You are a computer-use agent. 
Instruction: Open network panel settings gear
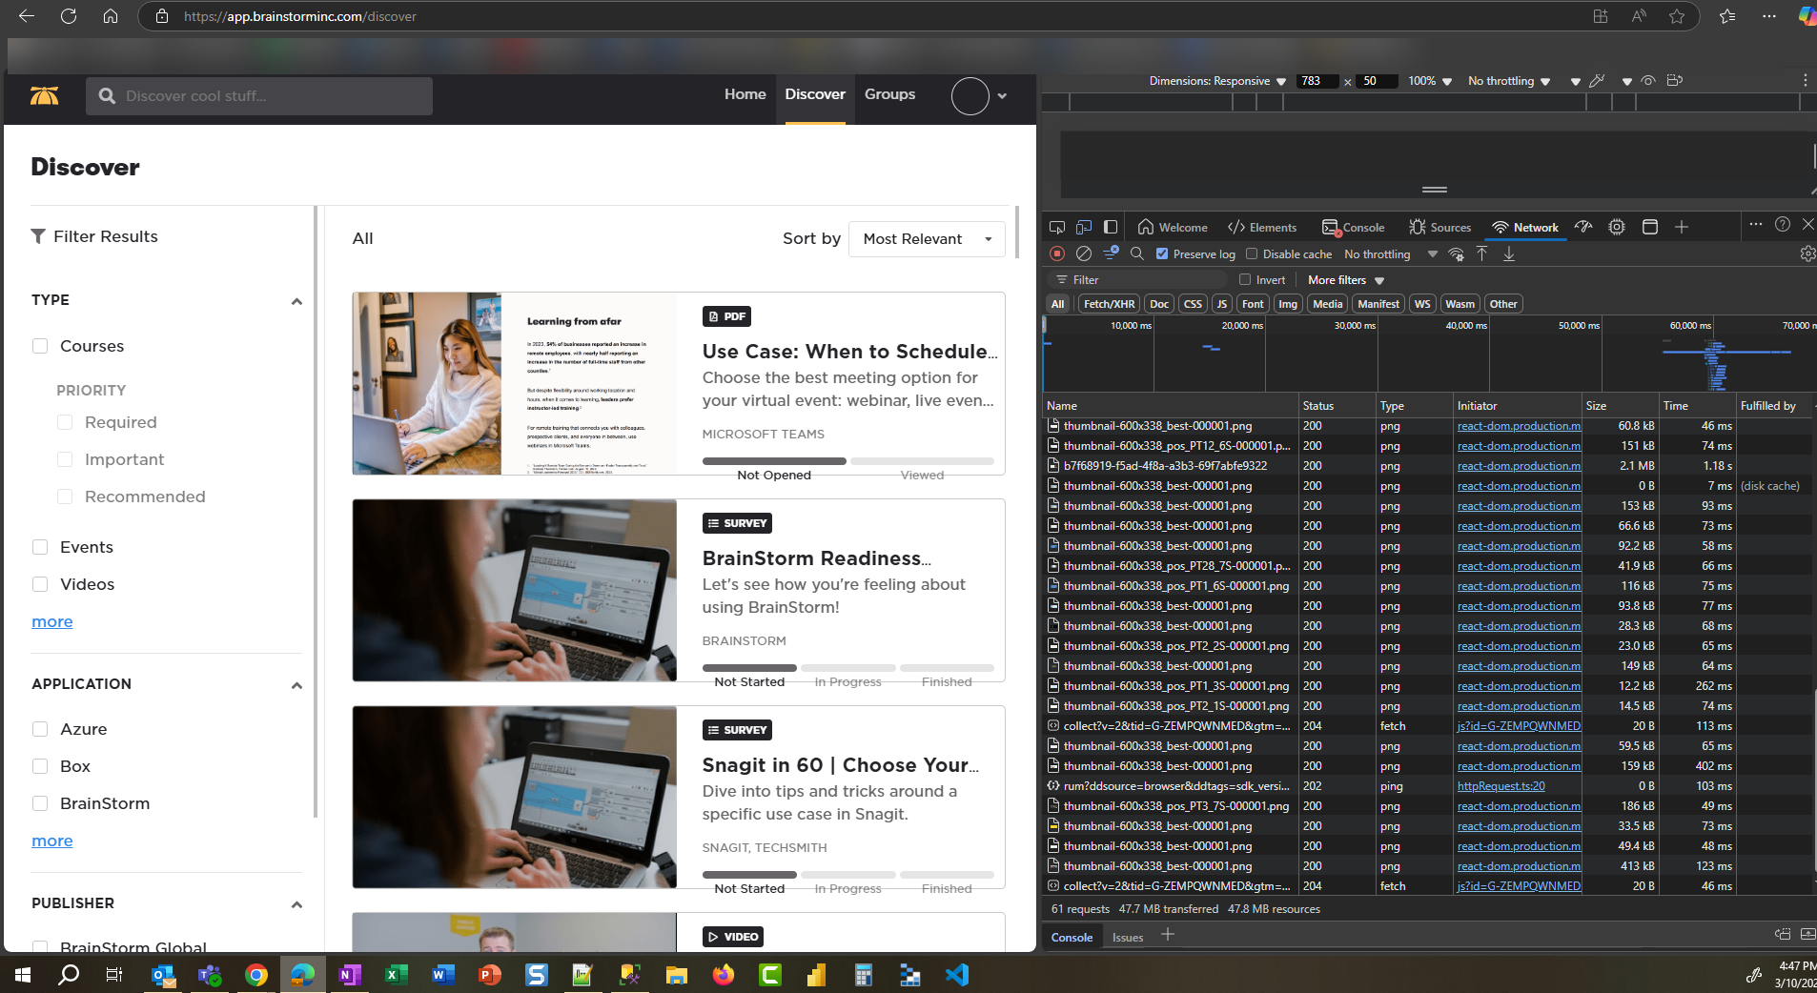pyautogui.click(x=1807, y=253)
